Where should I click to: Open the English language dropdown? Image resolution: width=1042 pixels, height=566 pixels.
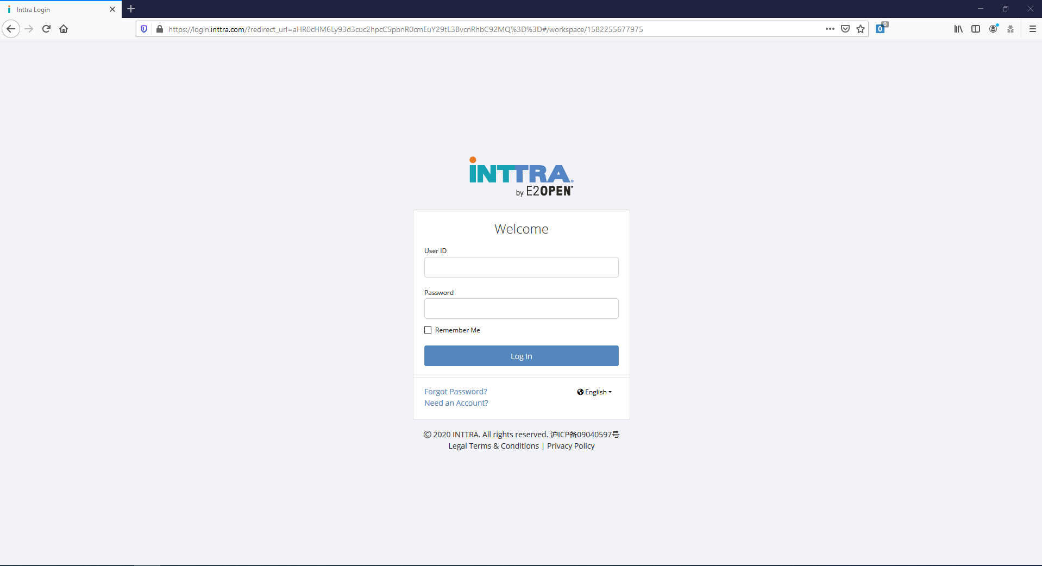tap(594, 392)
